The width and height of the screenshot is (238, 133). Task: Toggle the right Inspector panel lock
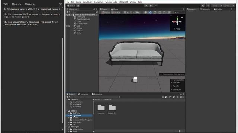tap(231, 9)
